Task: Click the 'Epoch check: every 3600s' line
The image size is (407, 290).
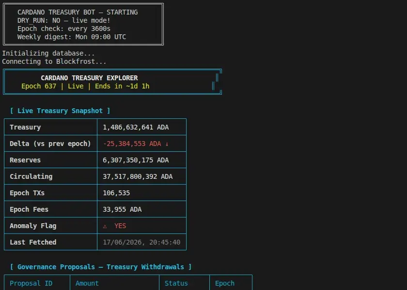Action: [64, 29]
